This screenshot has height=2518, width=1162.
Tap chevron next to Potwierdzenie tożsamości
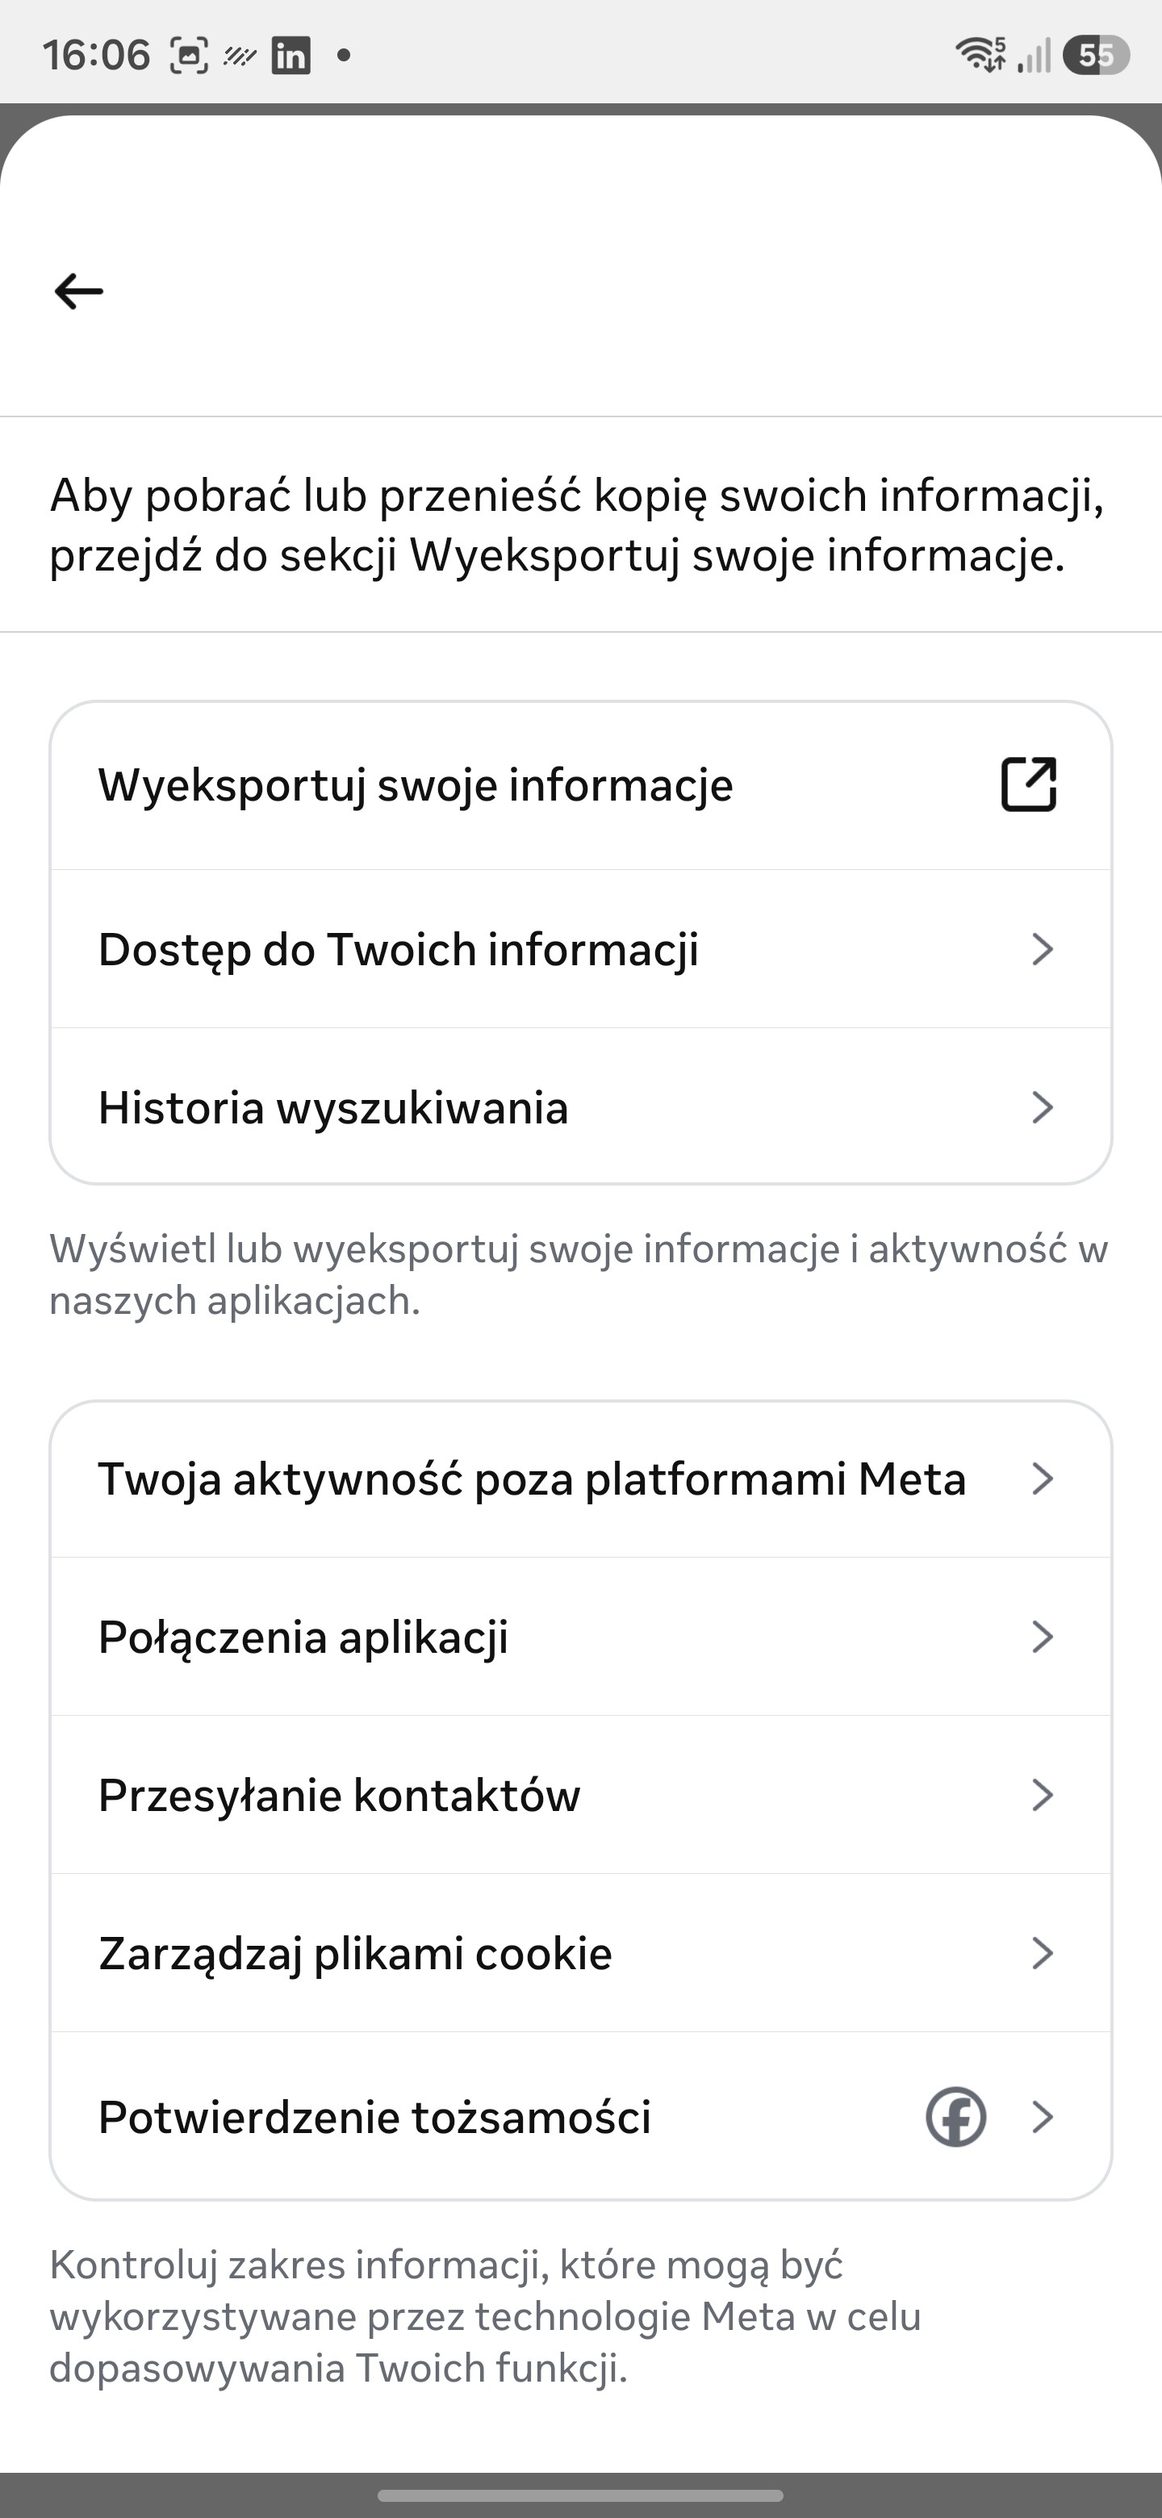1043,2116
